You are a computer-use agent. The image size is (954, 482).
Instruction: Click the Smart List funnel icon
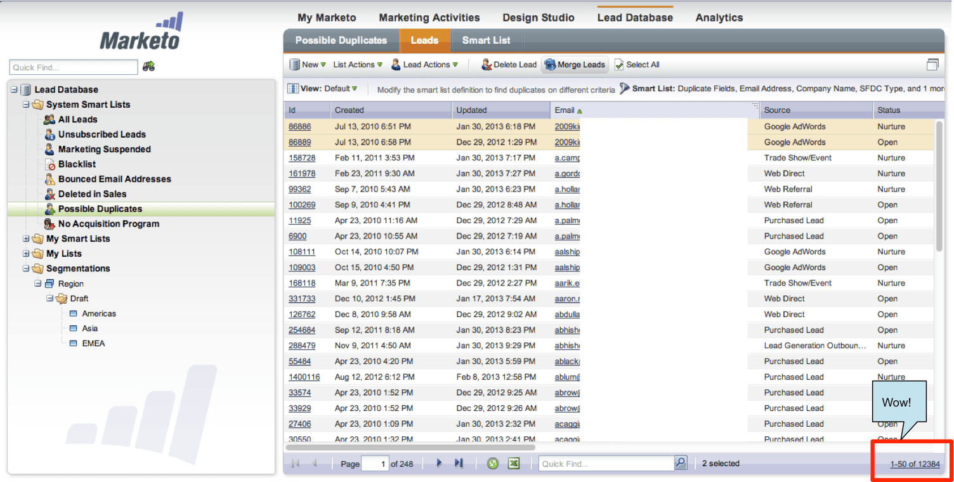pos(624,88)
